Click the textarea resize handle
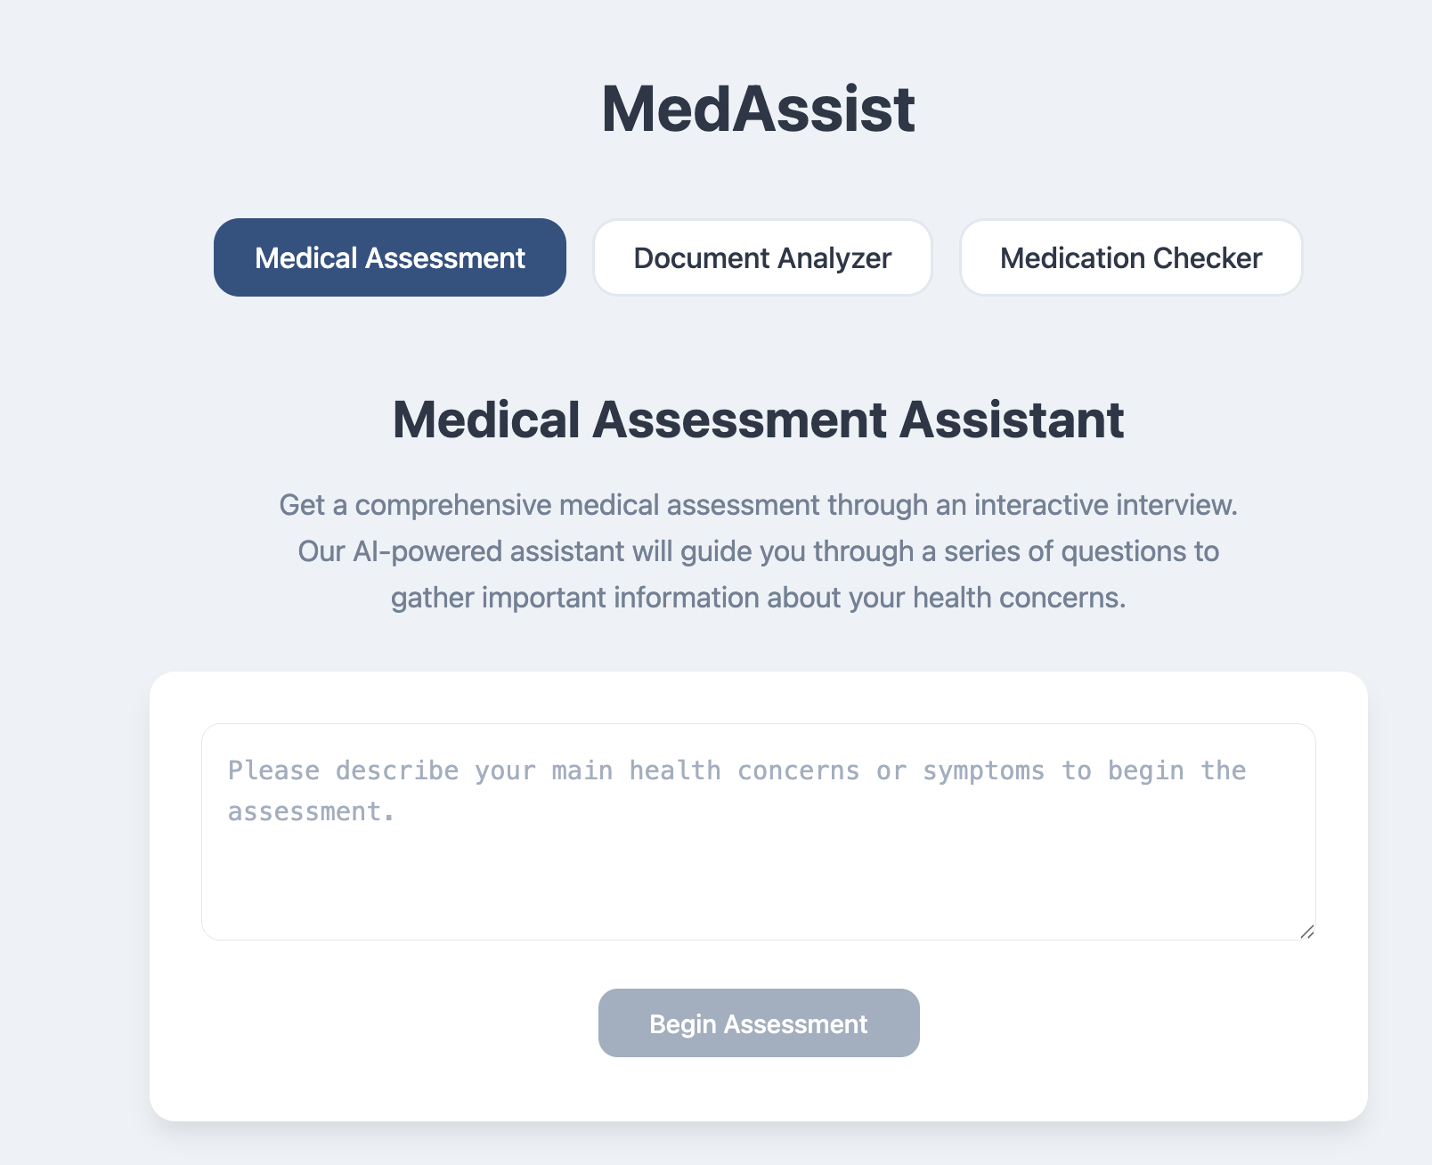 coord(1307,932)
